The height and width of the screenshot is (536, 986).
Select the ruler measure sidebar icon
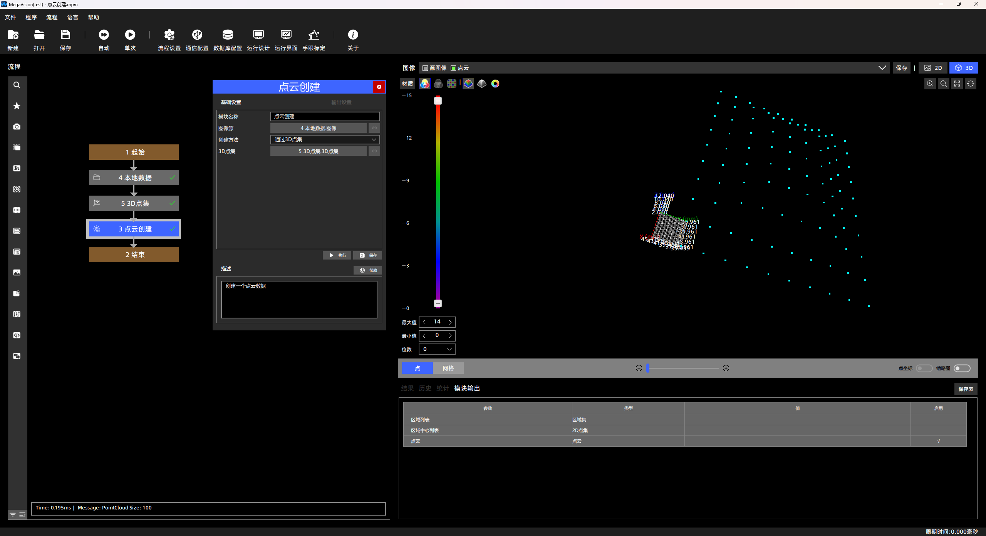pyautogui.click(x=17, y=231)
